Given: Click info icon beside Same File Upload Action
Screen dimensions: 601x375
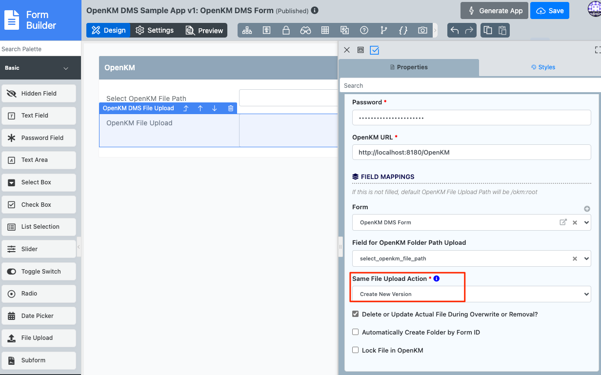Looking at the screenshot, I should [x=437, y=278].
